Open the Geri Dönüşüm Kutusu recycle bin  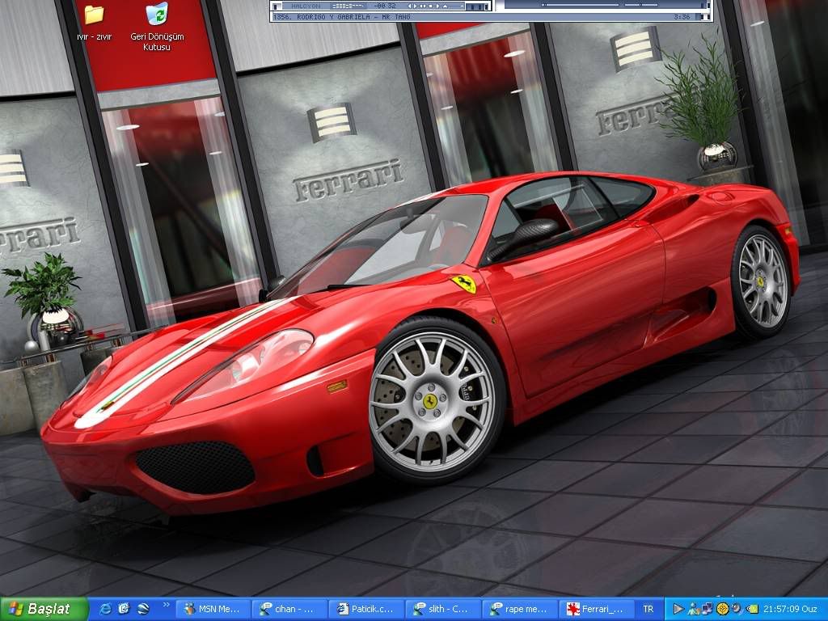point(157,15)
